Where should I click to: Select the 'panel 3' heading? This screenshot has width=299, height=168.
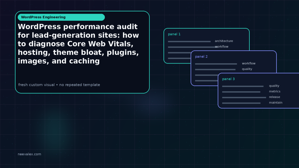pos(228,79)
